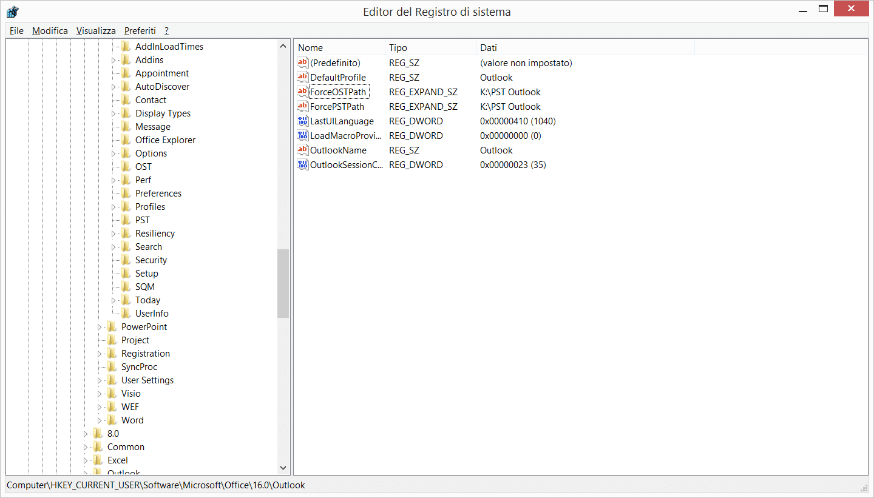874x498 pixels.
Task: Click the tree pane vertical scrollbar thumb
Action: [x=283, y=283]
